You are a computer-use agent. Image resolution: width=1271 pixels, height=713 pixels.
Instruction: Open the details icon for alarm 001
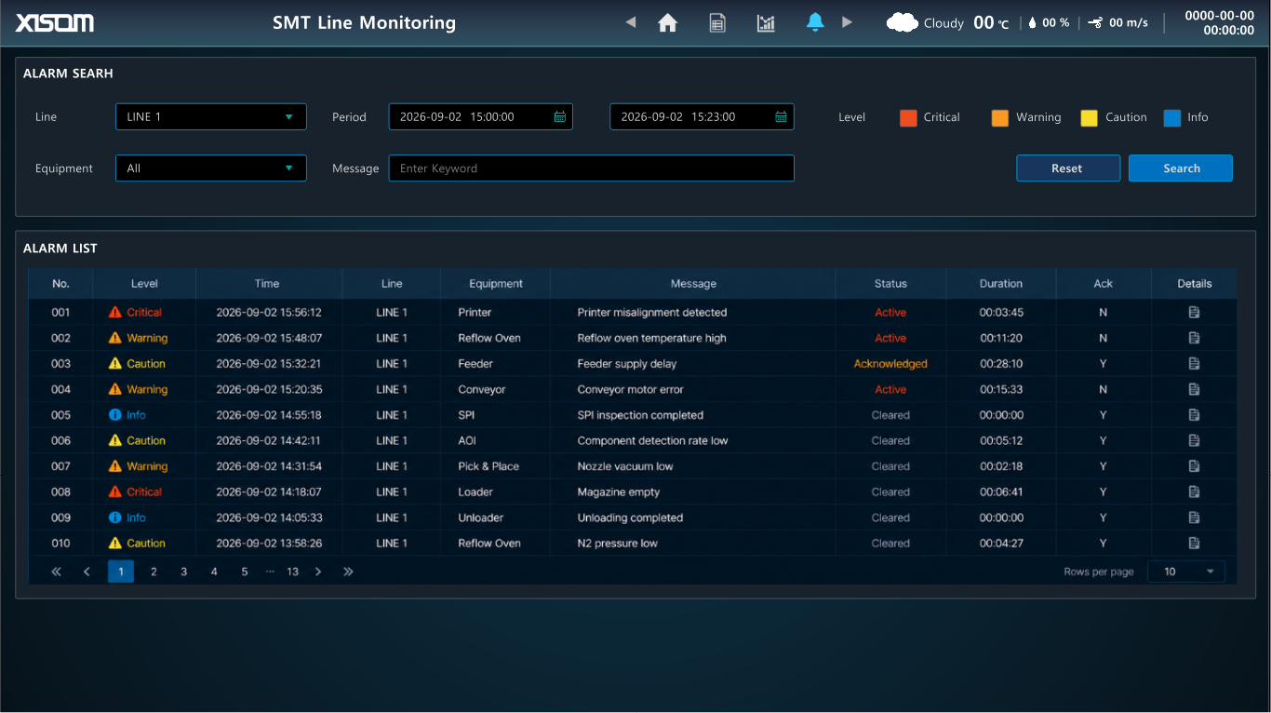(1194, 313)
